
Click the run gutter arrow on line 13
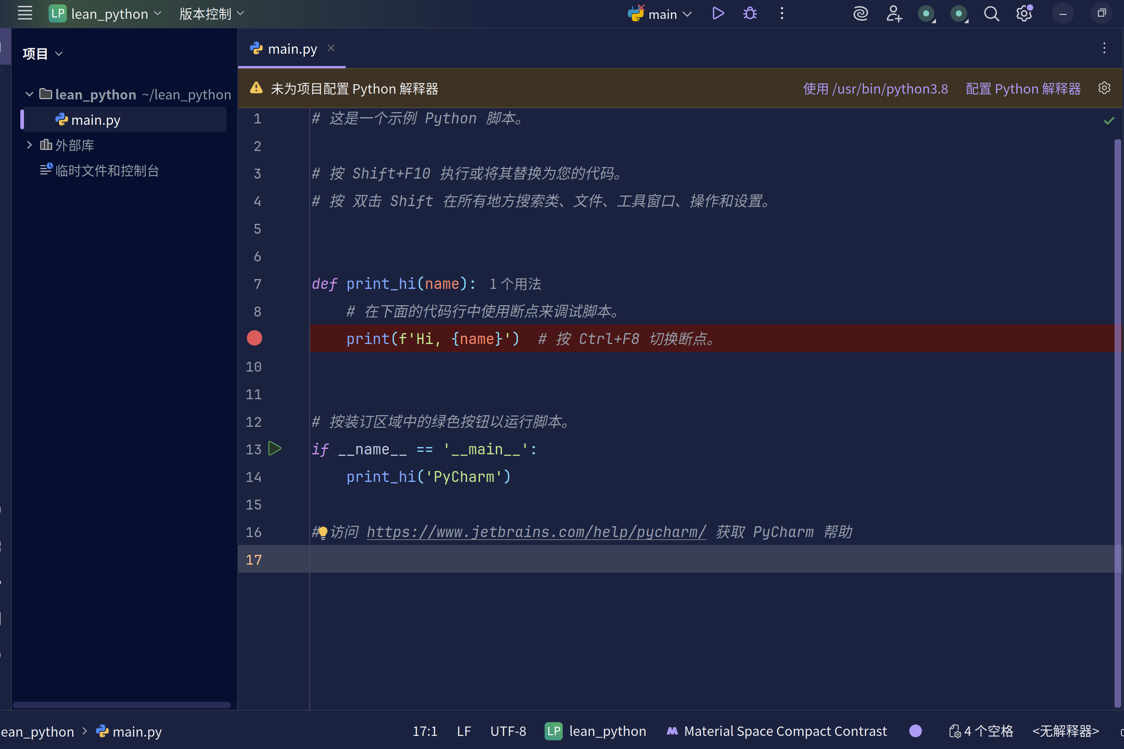275,449
